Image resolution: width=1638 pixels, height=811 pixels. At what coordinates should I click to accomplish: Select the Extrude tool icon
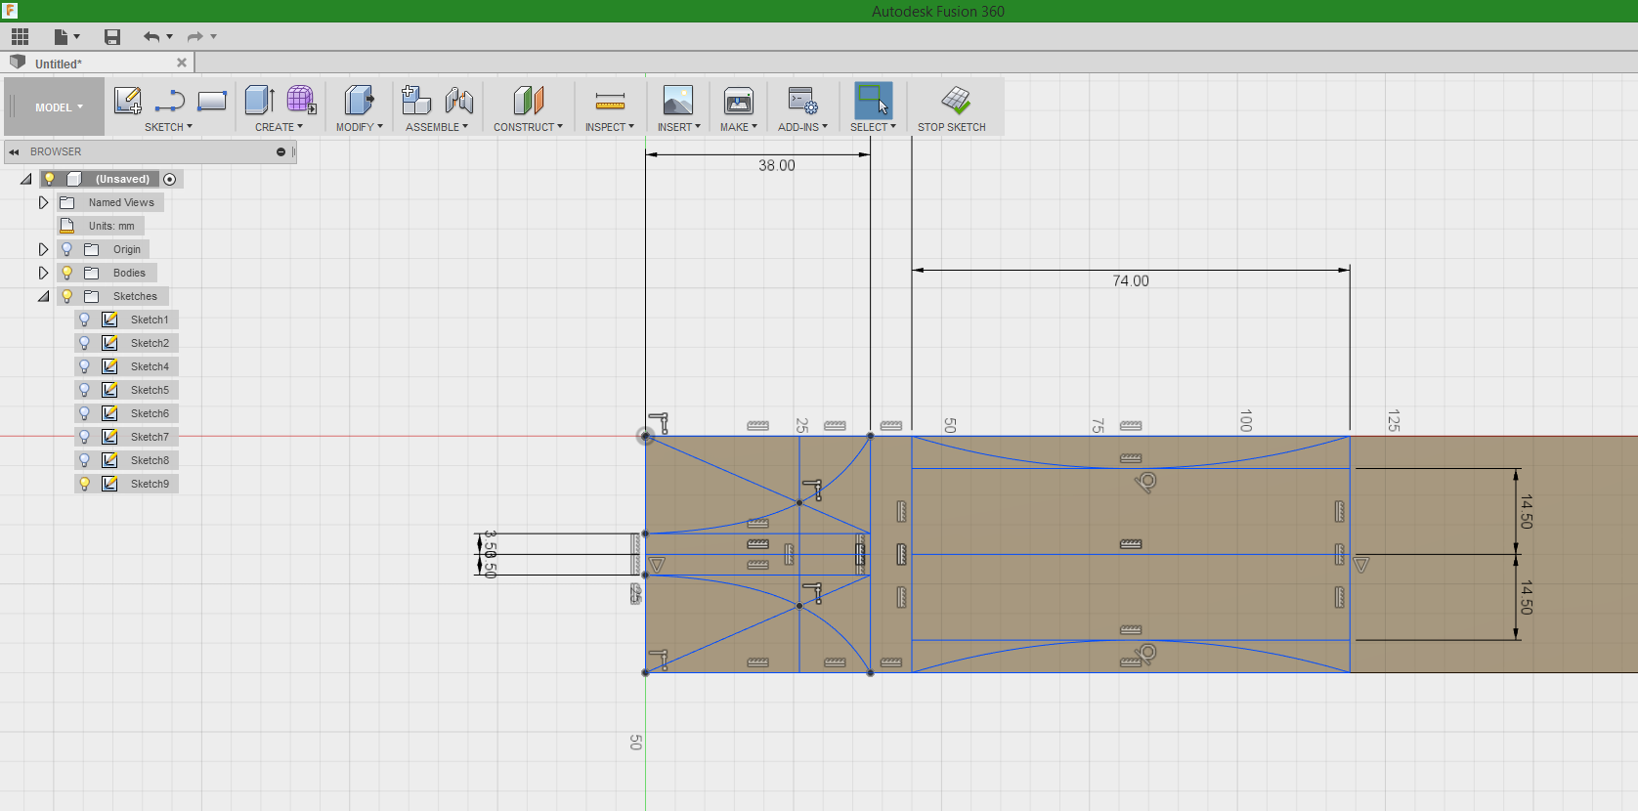point(259,100)
